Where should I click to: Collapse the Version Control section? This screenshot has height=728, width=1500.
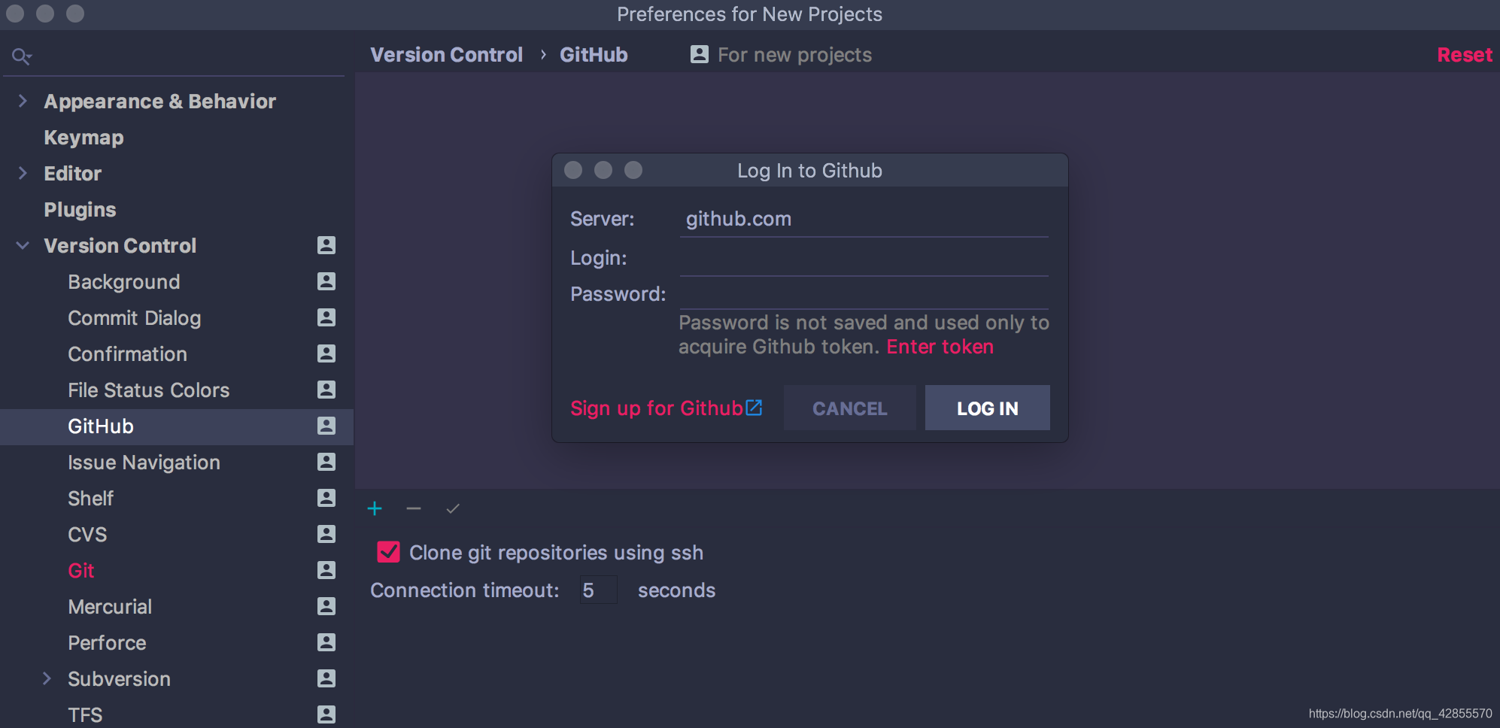23,245
